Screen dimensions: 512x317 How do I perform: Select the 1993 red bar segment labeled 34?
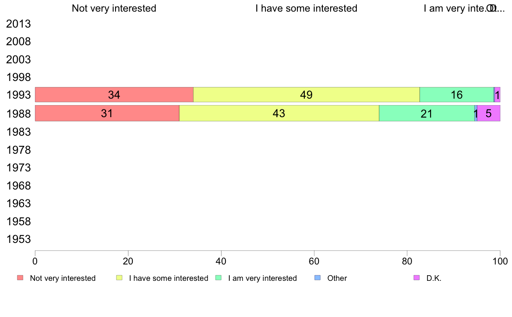[114, 95]
